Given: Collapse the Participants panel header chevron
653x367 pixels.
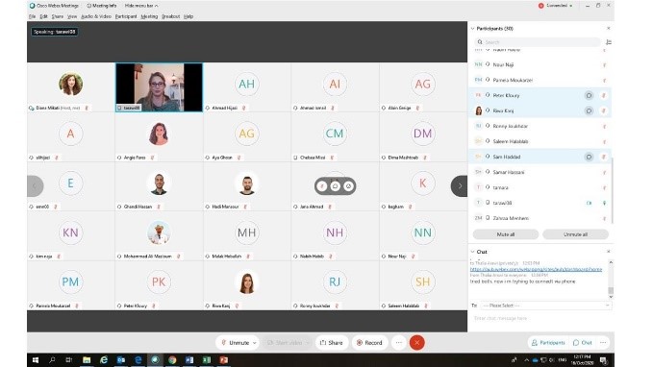Looking at the screenshot, I should [472, 28].
